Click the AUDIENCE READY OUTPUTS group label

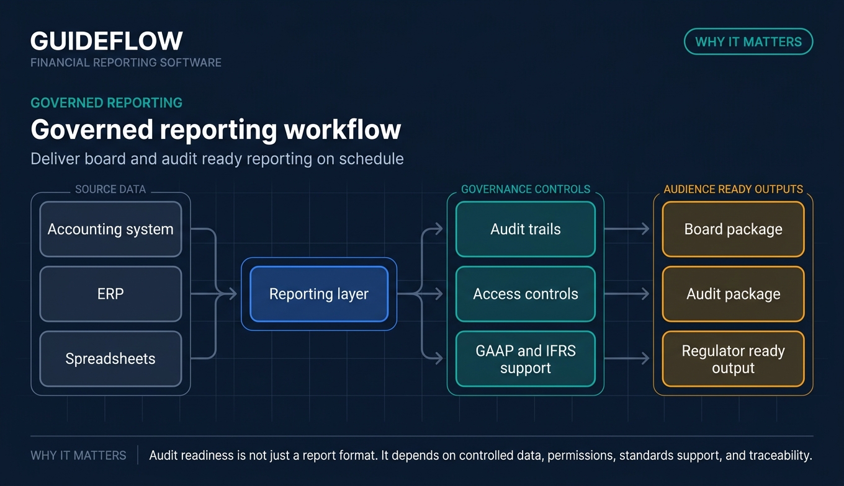pos(733,189)
